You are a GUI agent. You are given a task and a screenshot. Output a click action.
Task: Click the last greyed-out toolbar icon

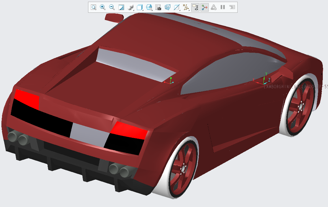click(232, 7)
